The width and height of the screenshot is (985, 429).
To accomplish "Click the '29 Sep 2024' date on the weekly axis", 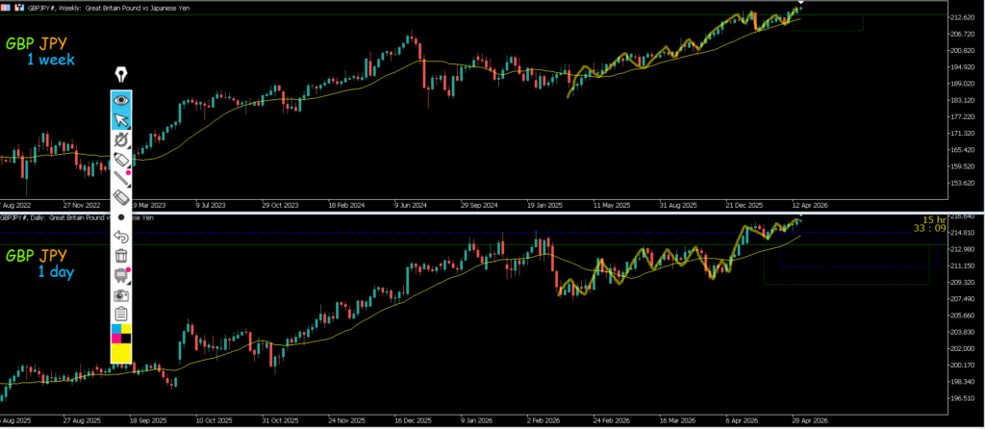I will click(x=479, y=205).
